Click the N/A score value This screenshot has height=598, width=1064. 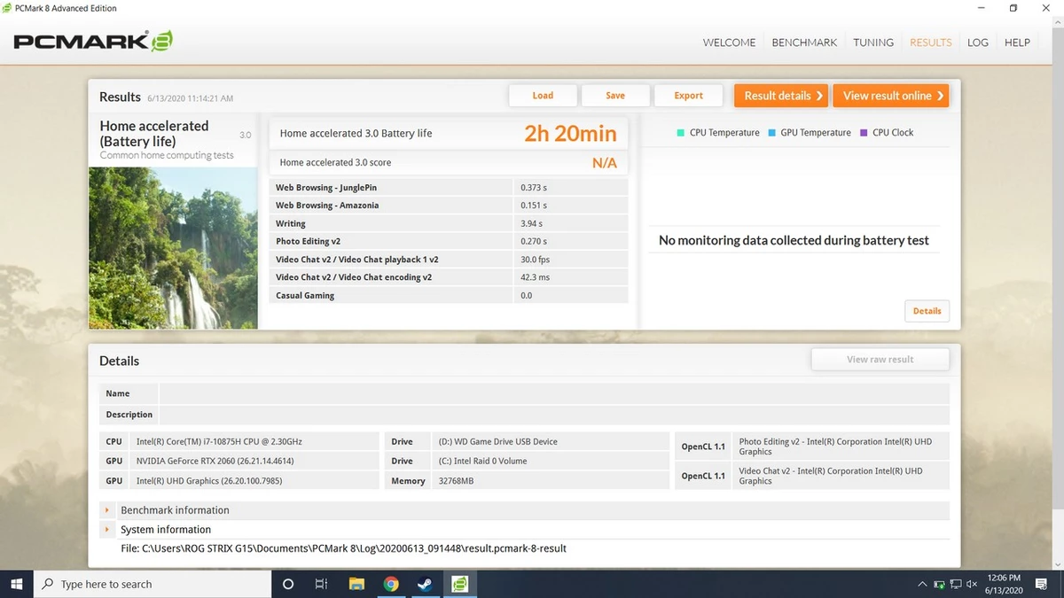click(605, 163)
